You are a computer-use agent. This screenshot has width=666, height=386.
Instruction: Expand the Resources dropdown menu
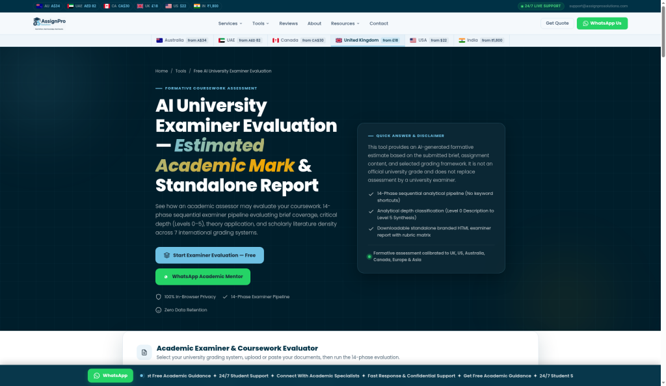tap(345, 23)
